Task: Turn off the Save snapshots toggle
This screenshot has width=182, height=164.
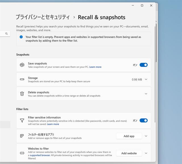Action: [144, 65]
